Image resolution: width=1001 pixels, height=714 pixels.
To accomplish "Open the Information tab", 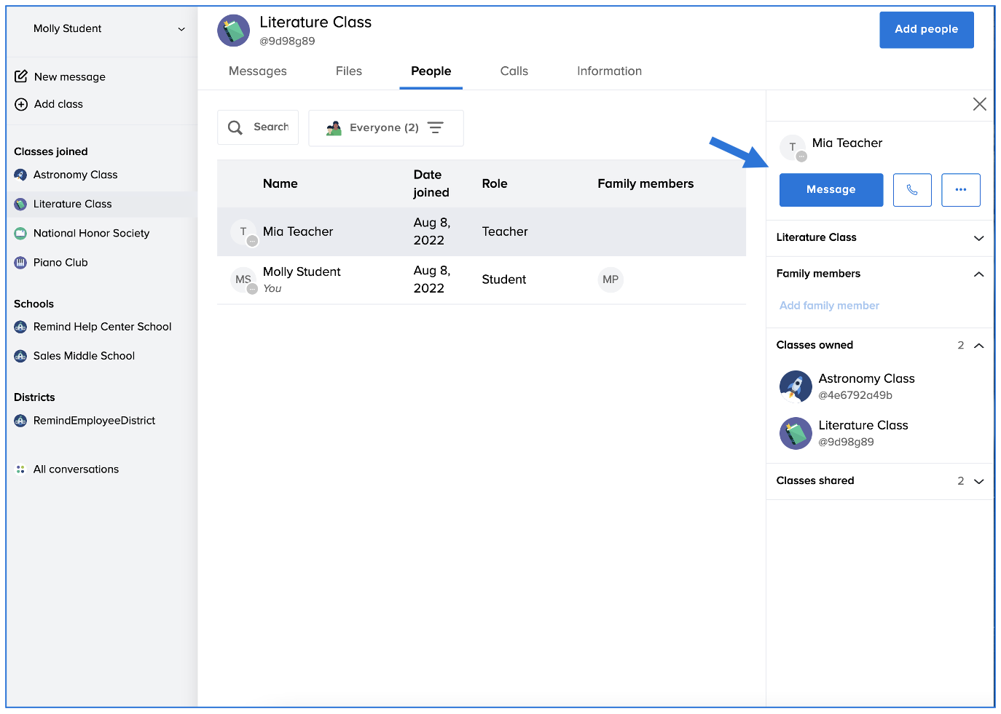I will click(x=610, y=71).
